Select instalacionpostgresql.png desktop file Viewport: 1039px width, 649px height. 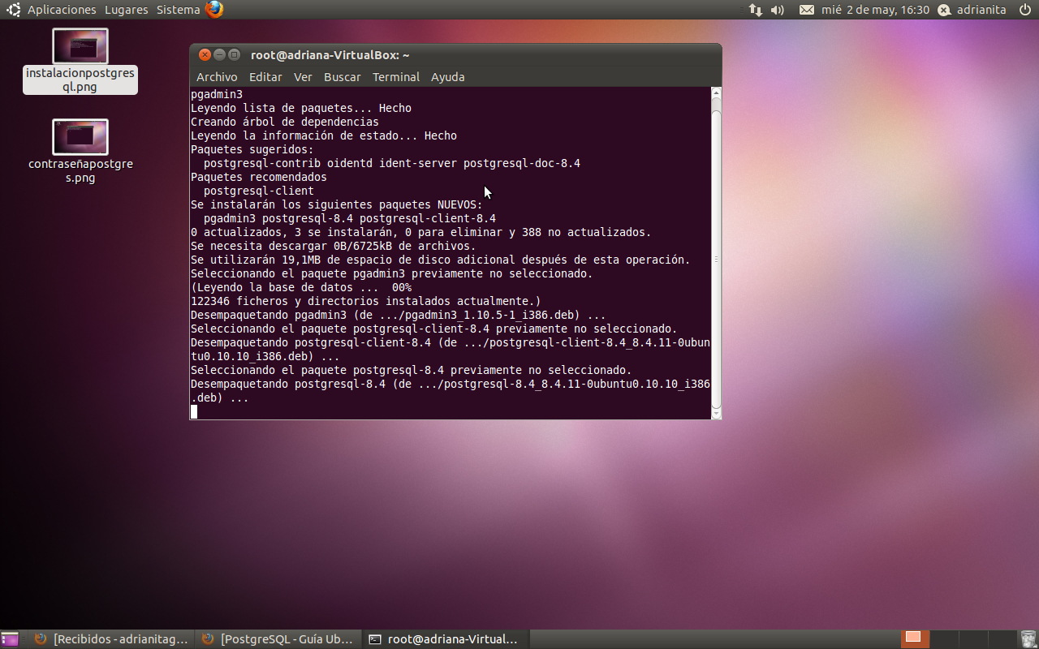pyautogui.click(x=80, y=62)
